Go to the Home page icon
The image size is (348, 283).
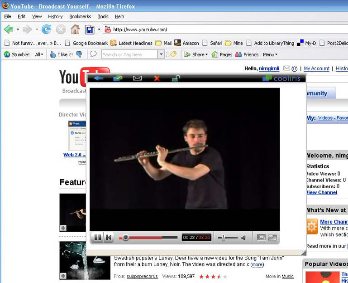75,29
